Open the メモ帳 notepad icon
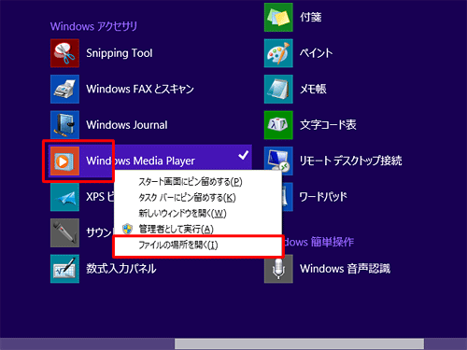The image size is (467, 350). (x=278, y=89)
